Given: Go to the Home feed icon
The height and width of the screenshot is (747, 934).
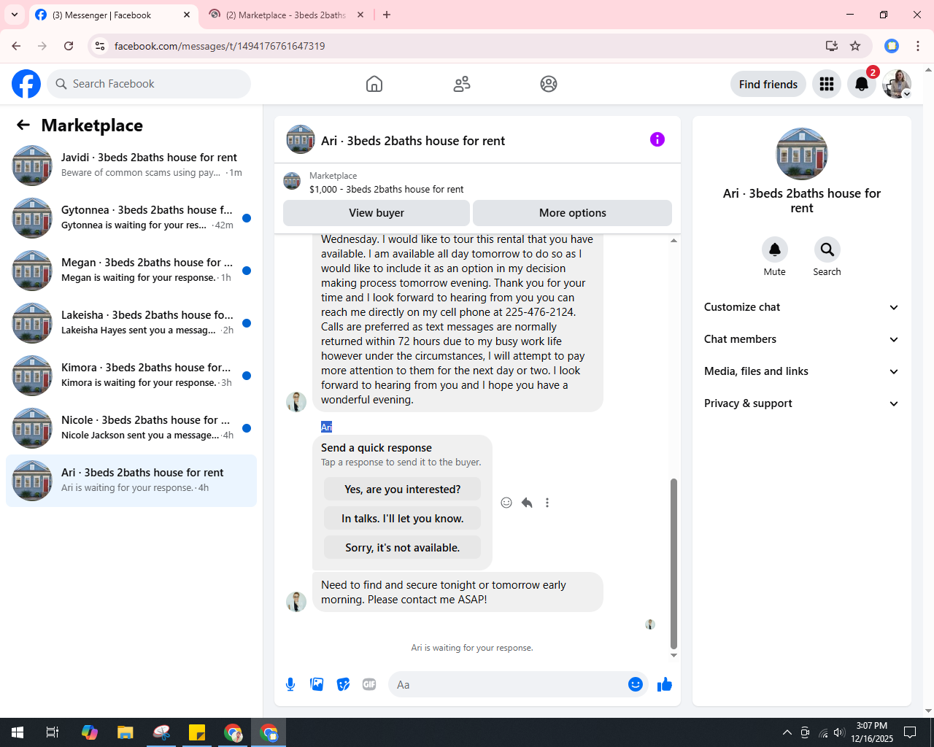Looking at the screenshot, I should tap(374, 84).
